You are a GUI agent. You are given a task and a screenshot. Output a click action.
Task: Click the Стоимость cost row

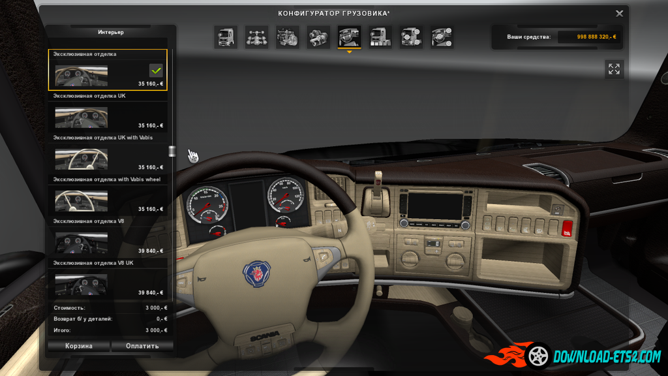click(x=110, y=308)
